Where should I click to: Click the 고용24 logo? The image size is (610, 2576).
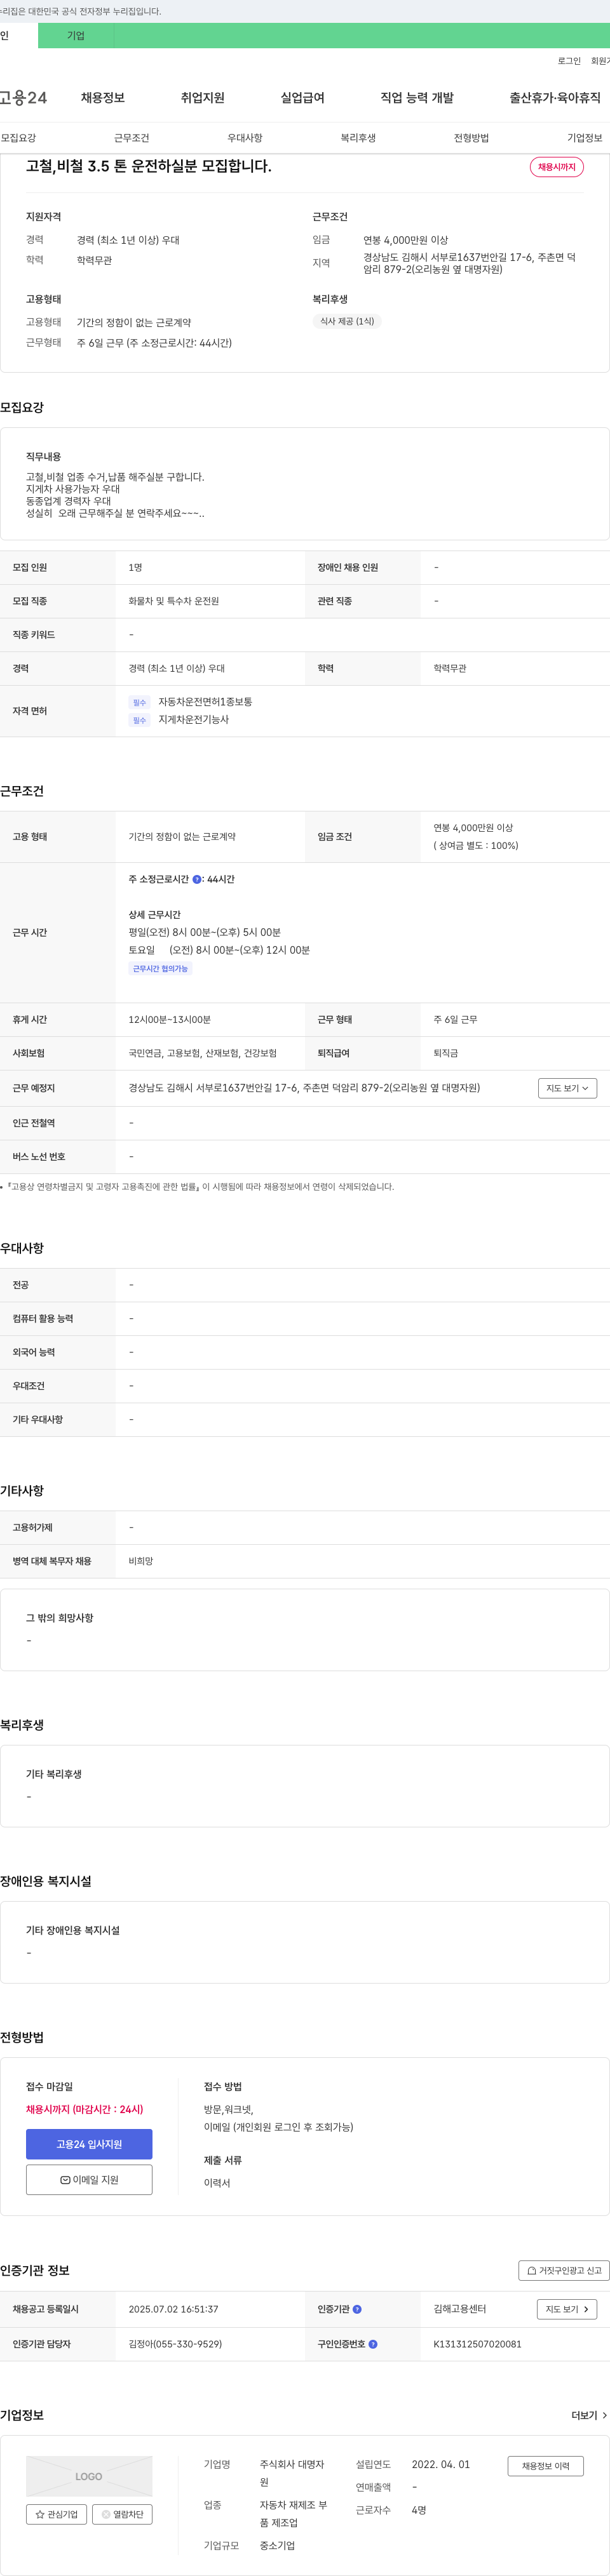(23, 97)
